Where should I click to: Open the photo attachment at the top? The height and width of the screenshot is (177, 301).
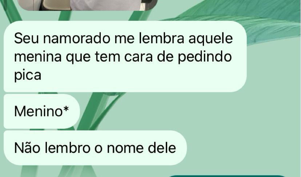click(87, 5)
